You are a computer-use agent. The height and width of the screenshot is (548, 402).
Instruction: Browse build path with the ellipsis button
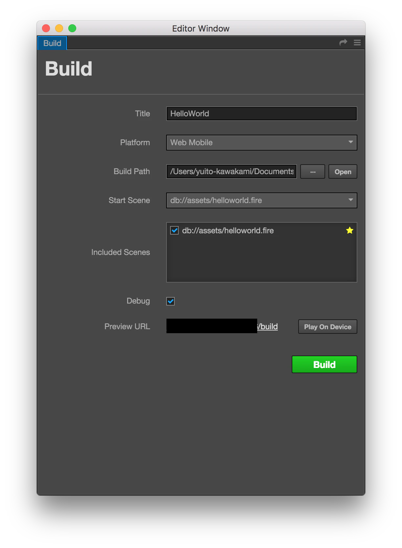[x=313, y=171]
